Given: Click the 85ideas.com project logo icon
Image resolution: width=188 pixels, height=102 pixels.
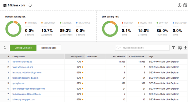Looking at the screenshot, I should [x=5, y=5].
